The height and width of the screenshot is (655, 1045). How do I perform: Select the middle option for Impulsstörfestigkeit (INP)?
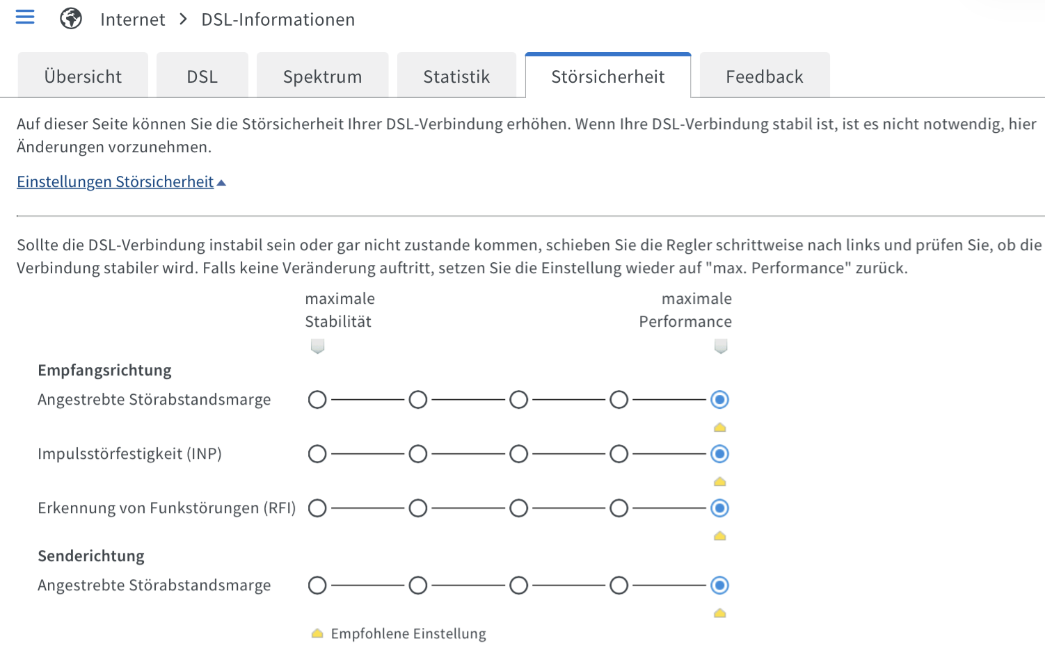(x=519, y=454)
